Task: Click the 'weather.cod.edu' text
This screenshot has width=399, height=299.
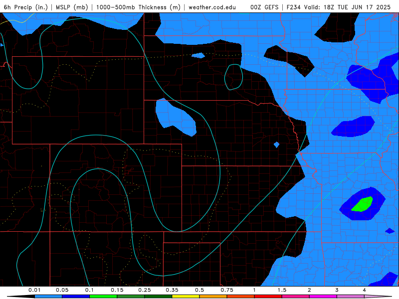Action: pyautogui.click(x=212, y=7)
